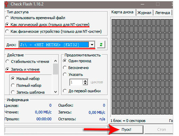This screenshot has height=136, width=179.
Task: Click the cycles number input field
Action: [76, 82]
